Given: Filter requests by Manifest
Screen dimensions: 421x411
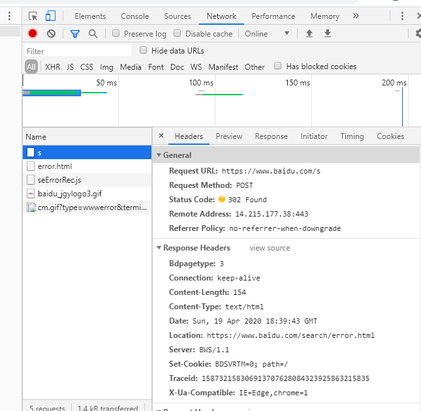Looking at the screenshot, I should pos(223,67).
